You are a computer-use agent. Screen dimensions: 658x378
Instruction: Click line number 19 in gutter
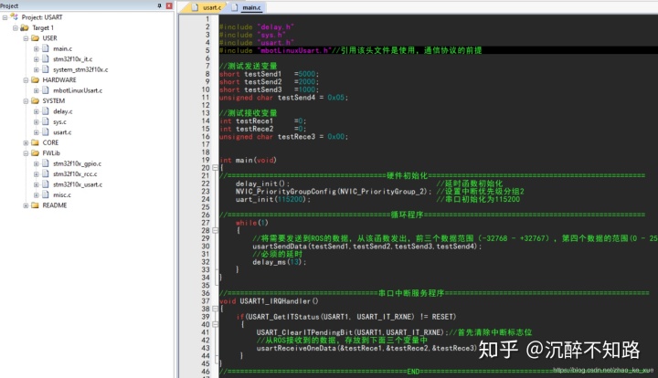coord(206,160)
